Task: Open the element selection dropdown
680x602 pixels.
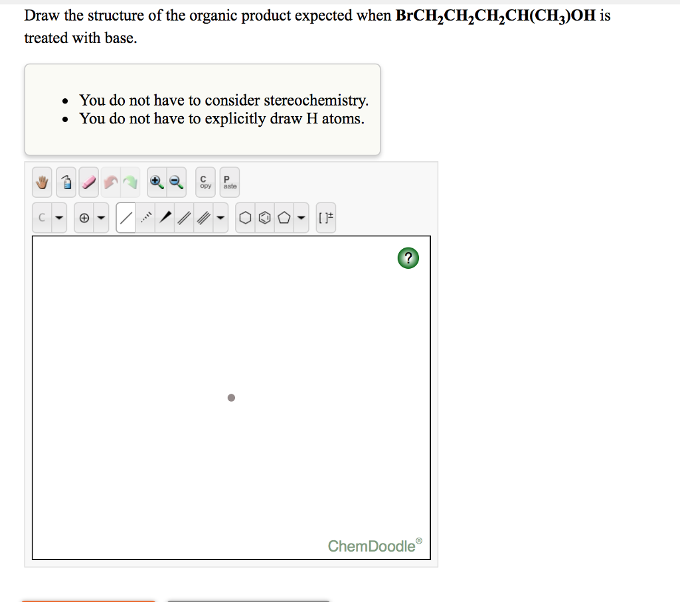Action: pyautogui.click(x=58, y=217)
